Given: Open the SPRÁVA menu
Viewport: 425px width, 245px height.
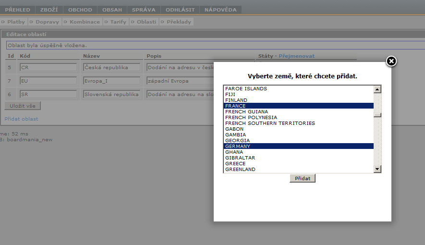Looking at the screenshot, I should click(x=144, y=10).
